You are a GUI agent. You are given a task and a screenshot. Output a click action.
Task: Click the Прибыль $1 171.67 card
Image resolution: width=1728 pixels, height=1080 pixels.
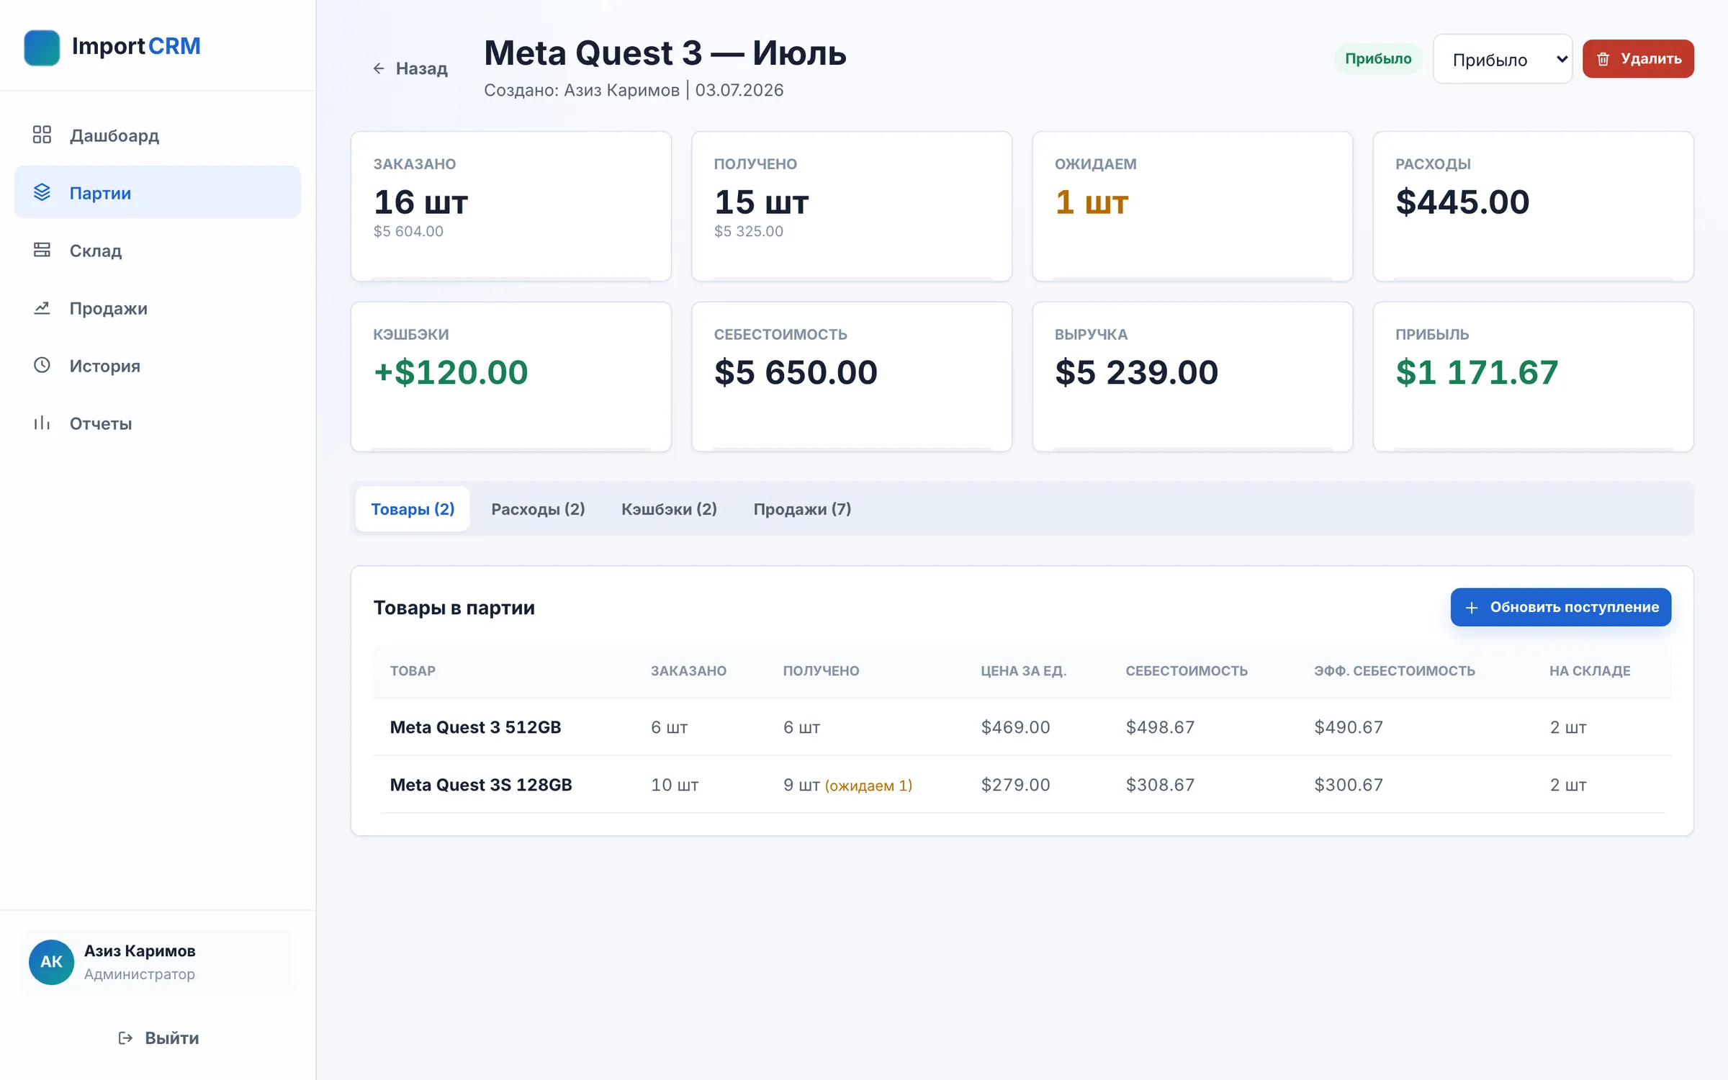(x=1534, y=377)
